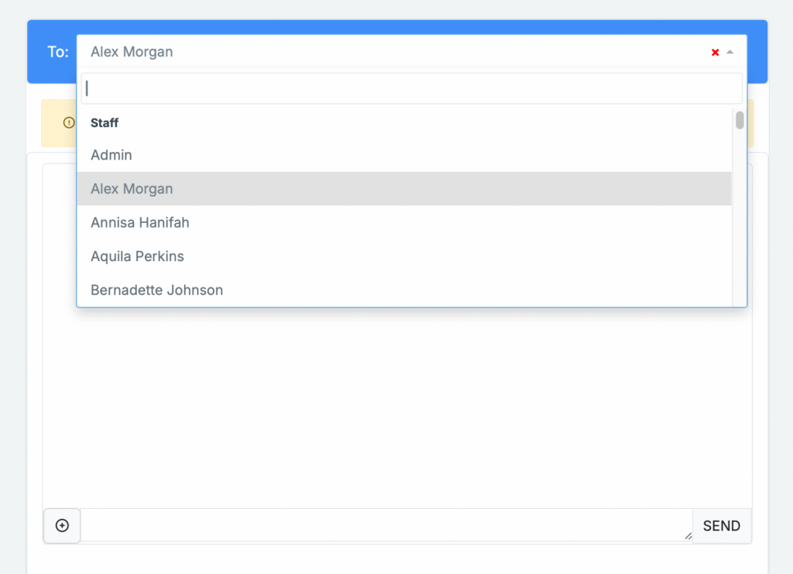
Task: Click the text area resize handle
Action: pos(688,536)
